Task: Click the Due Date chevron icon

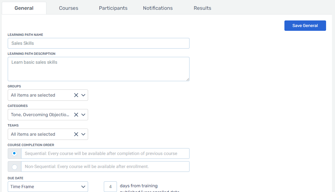Action: pyautogui.click(x=83, y=187)
